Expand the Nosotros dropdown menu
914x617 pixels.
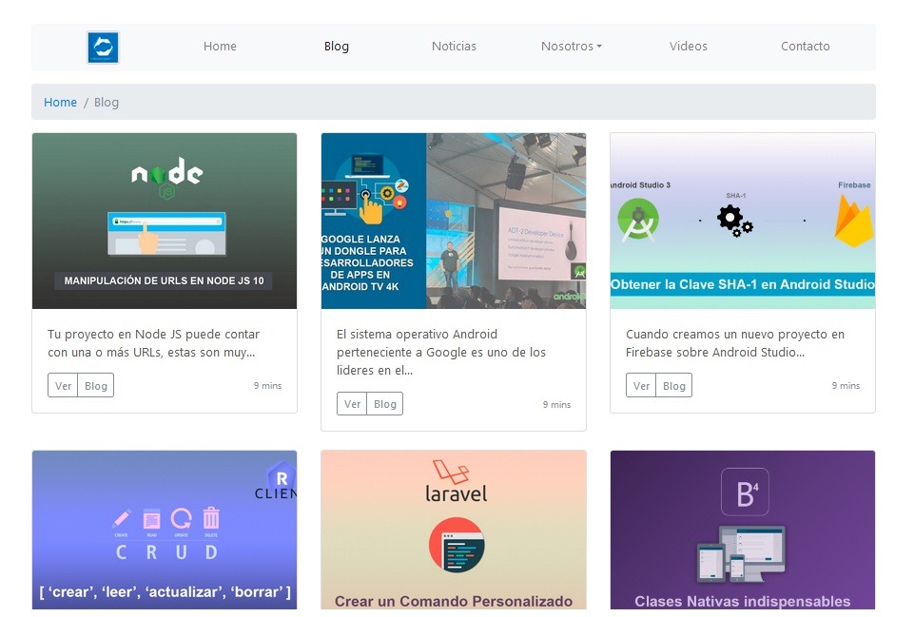[x=572, y=46]
